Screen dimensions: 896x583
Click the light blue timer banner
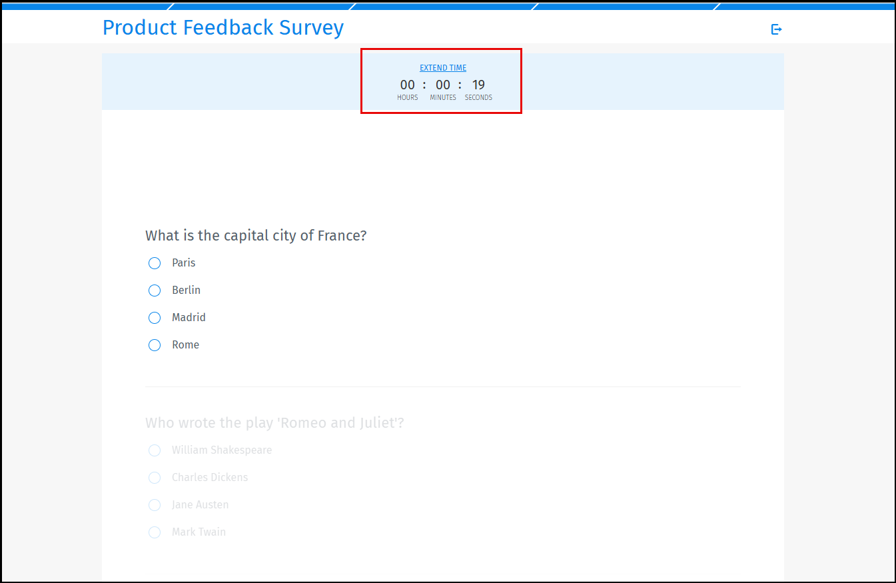[233, 81]
